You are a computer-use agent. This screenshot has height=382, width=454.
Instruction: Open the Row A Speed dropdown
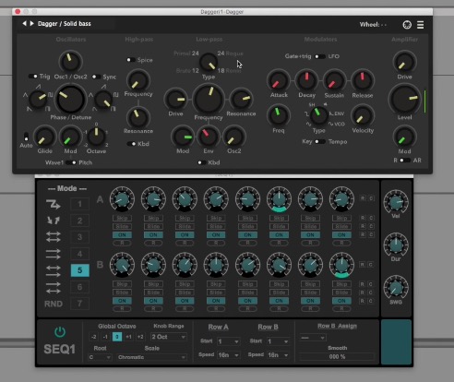coord(228,355)
